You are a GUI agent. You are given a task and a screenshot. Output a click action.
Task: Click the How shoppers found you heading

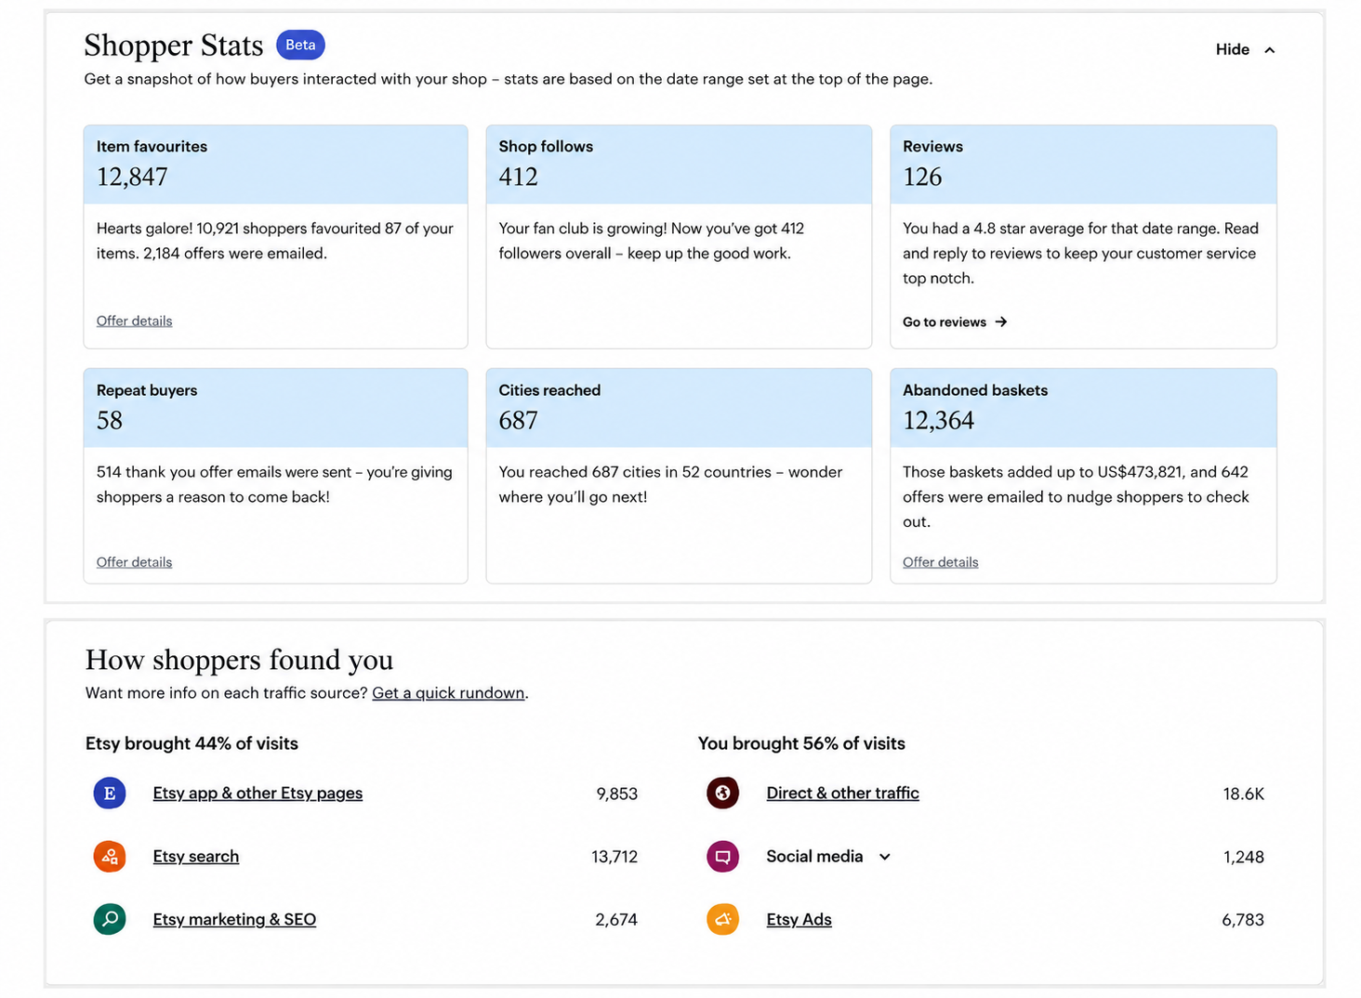tap(239, 660)
